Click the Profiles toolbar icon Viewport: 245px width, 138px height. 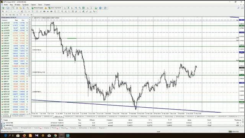tap(8, 8)
